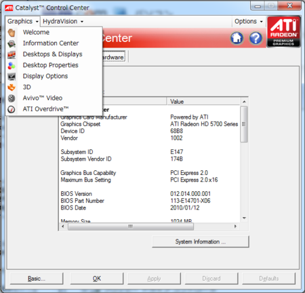Screen dimensions: 305x293
Task: Click the BIOS Part Number row label
Action: tap(83, 201)
